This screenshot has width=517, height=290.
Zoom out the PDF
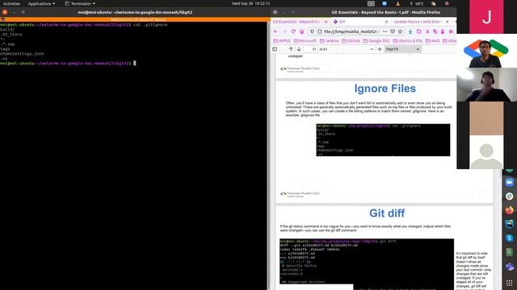tap(372, 49)
